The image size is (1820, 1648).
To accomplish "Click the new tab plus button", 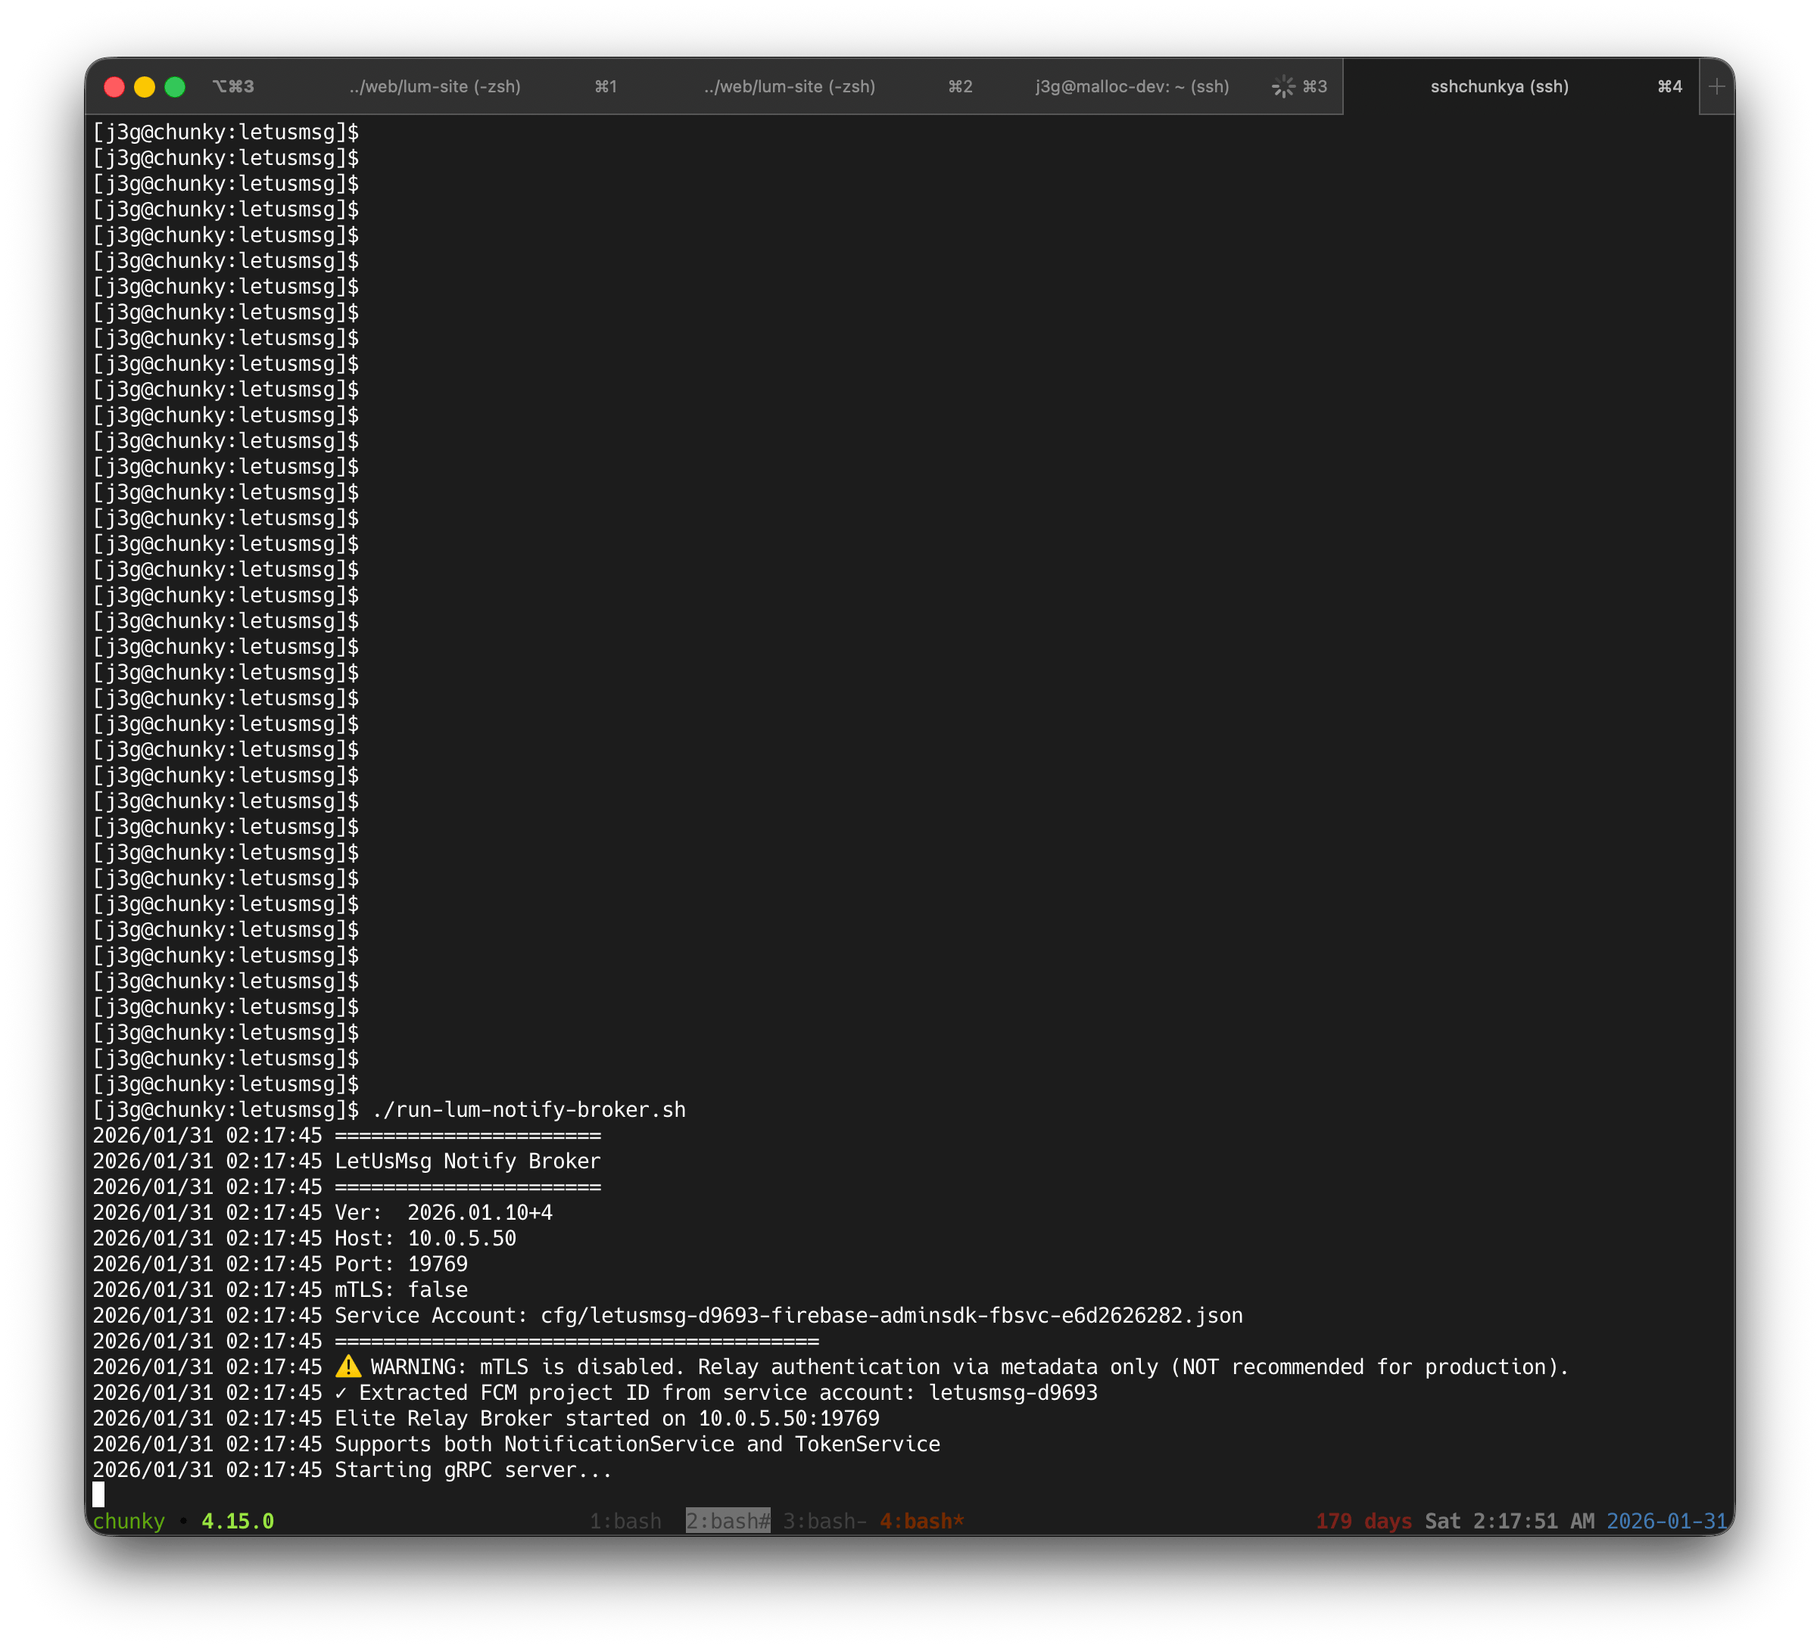I will tap(1716, 87).
